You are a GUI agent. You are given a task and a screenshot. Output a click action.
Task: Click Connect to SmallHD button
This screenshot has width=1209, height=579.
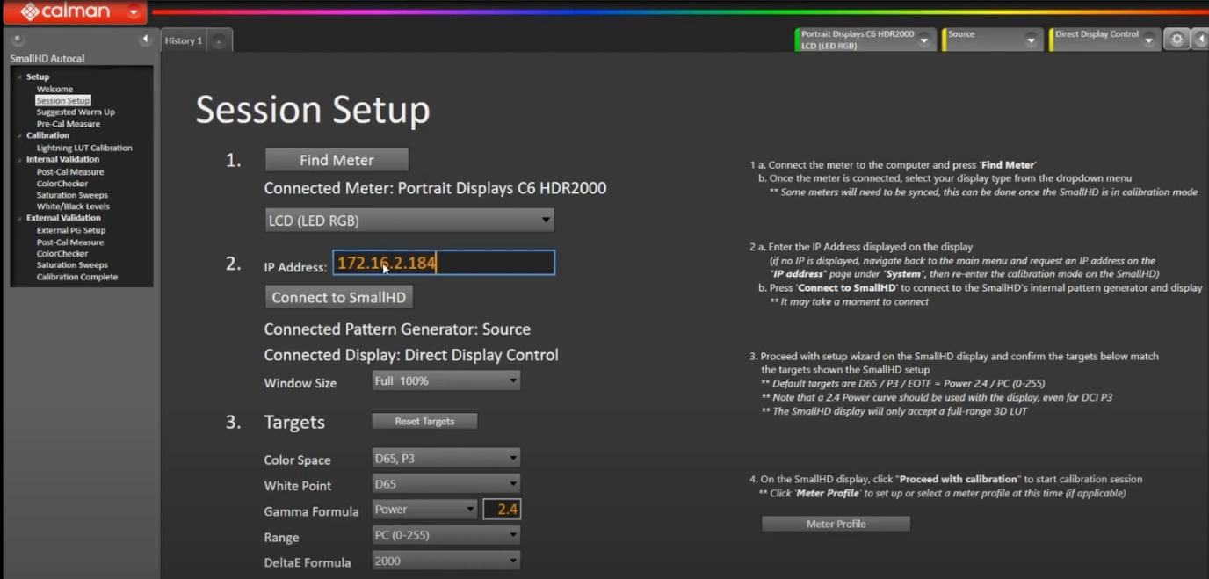338,297
